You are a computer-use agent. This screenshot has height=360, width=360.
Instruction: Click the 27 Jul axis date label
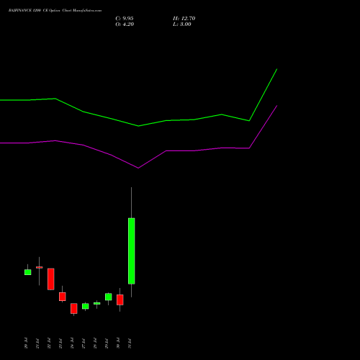pyautogui.click(x=84, y=343)
